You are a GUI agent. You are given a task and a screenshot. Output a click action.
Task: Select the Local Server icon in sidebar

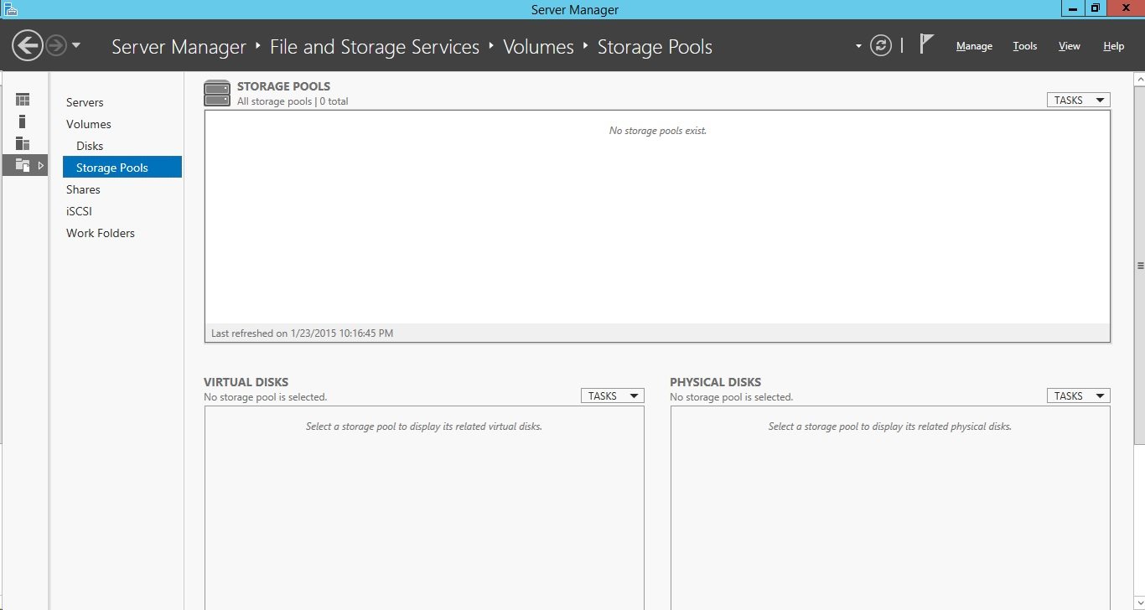pyautogui.click(x=23, y=121)
